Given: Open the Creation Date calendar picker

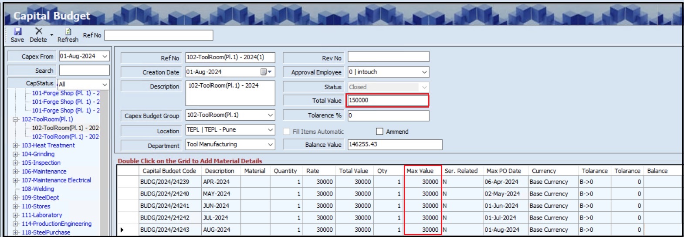Looking at the screenshot, I should pos(266,72).
